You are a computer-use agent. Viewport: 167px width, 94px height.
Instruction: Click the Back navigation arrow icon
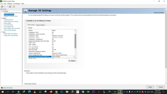tap(2, 7)
